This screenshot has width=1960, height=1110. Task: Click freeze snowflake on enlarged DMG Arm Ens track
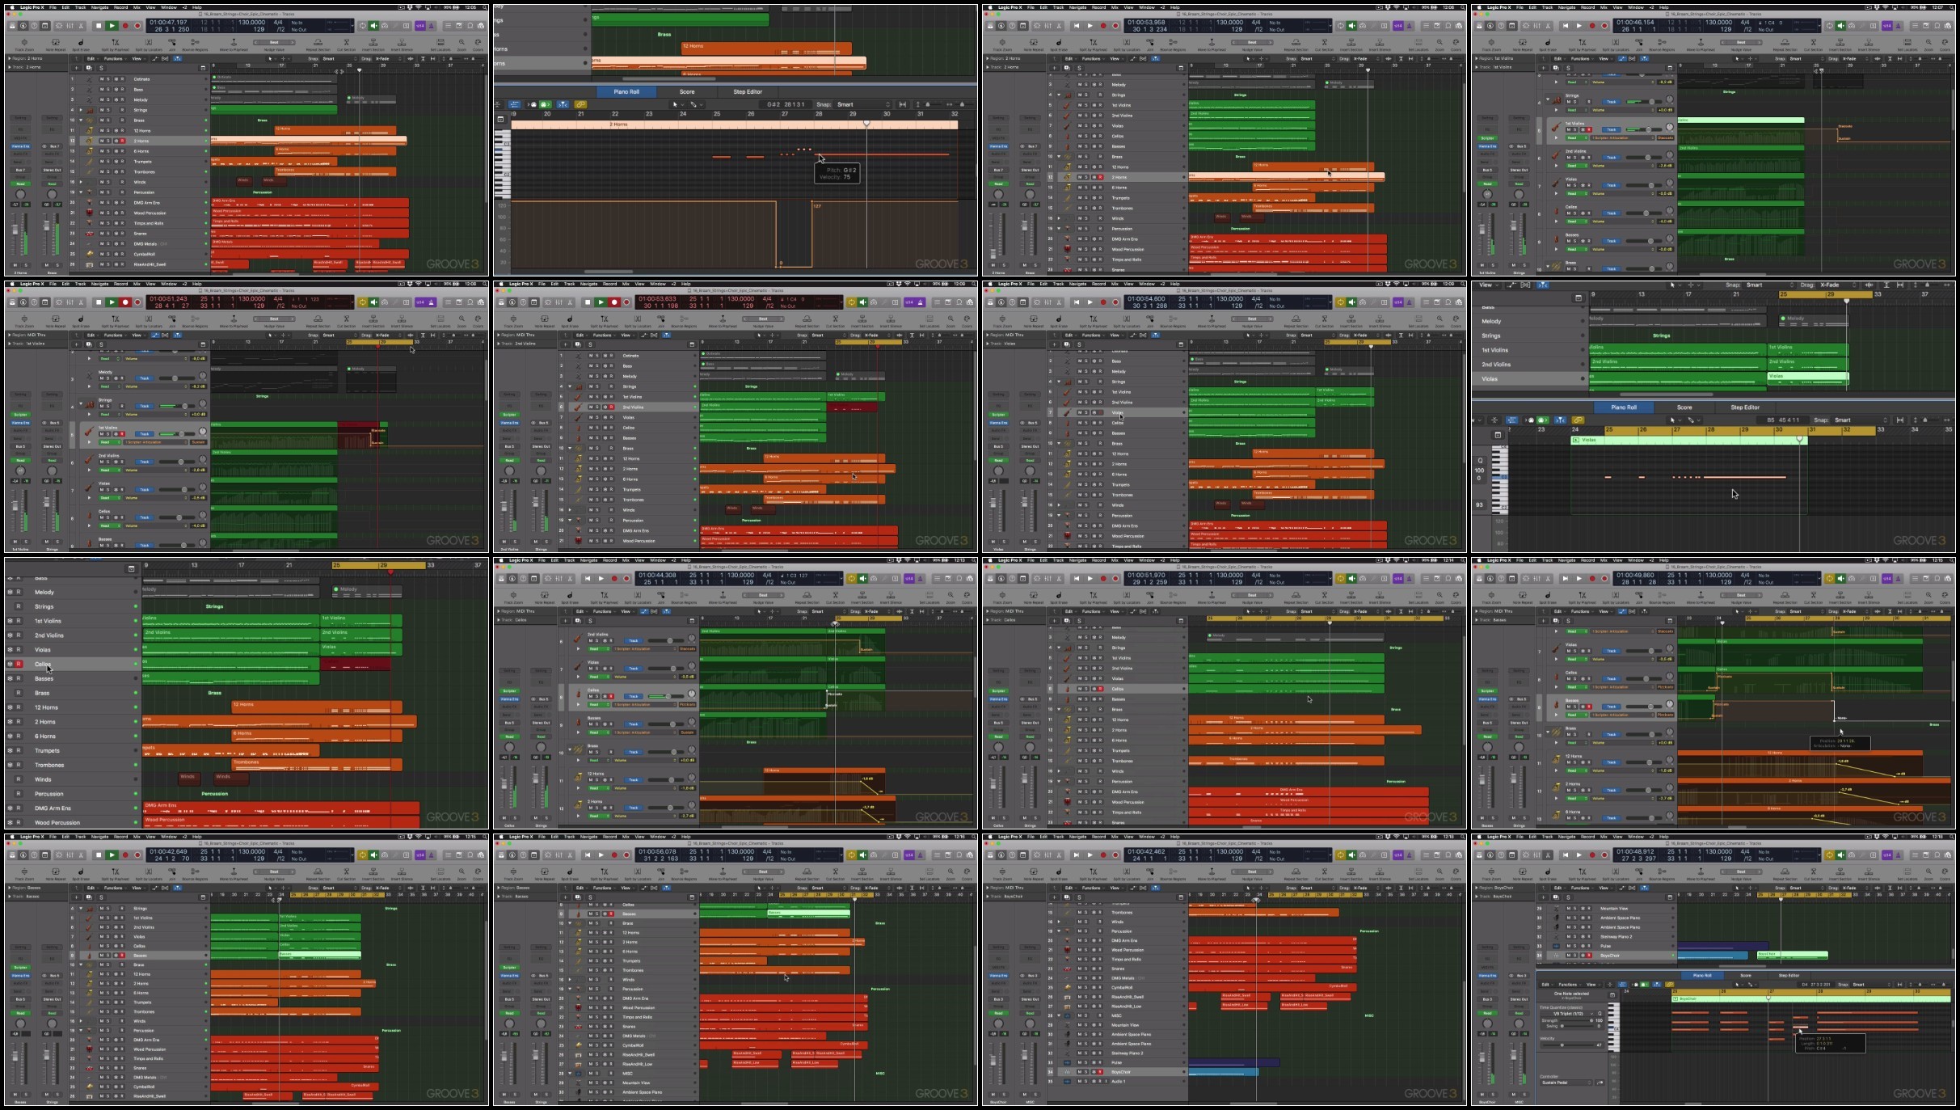tap(10, 808)
